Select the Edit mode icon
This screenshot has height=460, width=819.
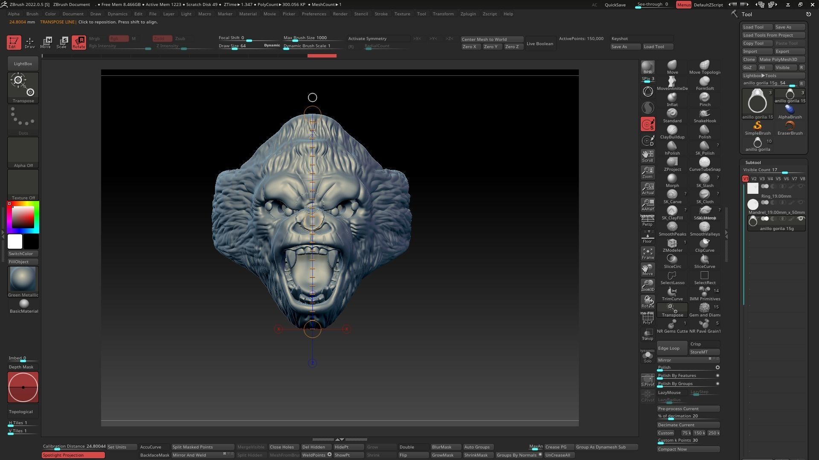coord(14,43)
